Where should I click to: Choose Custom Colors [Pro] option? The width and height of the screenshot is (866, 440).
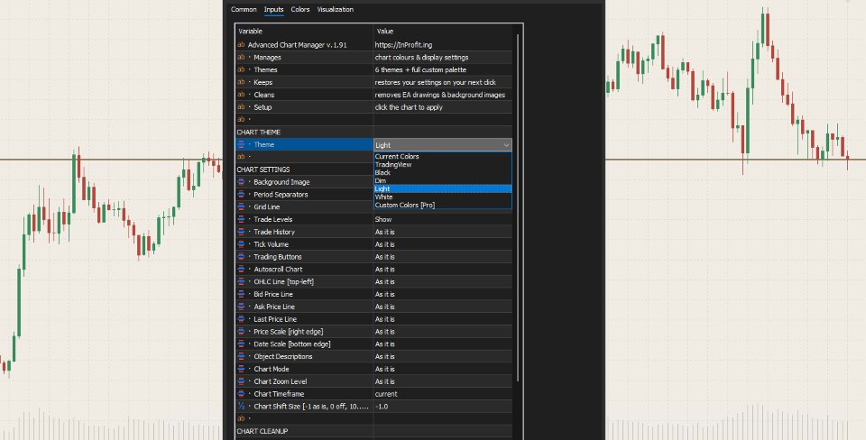442,205
